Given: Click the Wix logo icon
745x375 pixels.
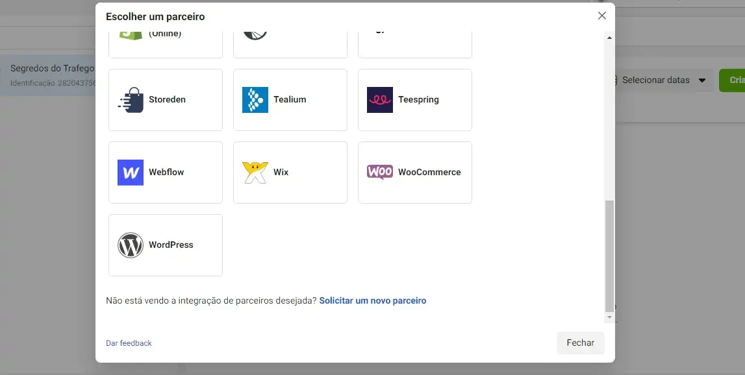Looking at the screenshot, I should [255, 173].
